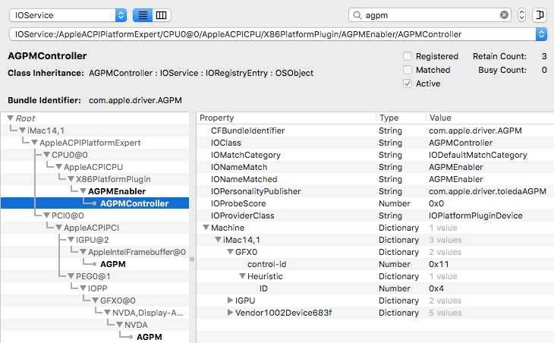Viewport: 554px width, 343px height.
Task: Select the X86PlatformPlugin tree item
Action: click(x=113, y=179)
